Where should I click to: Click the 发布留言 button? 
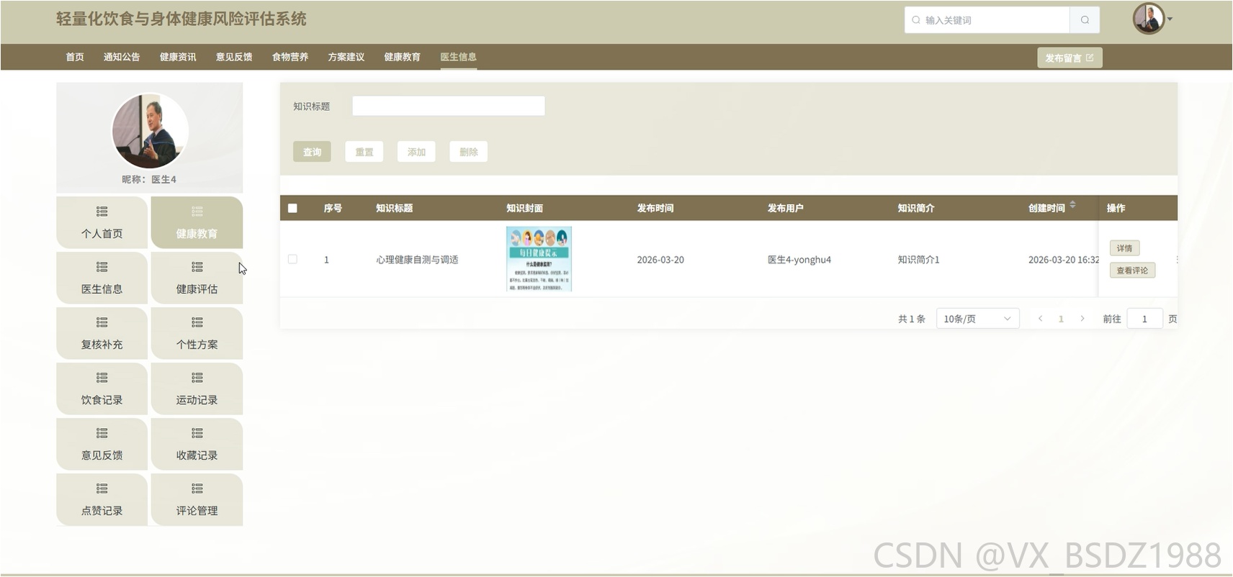[x=1070, y=58]
